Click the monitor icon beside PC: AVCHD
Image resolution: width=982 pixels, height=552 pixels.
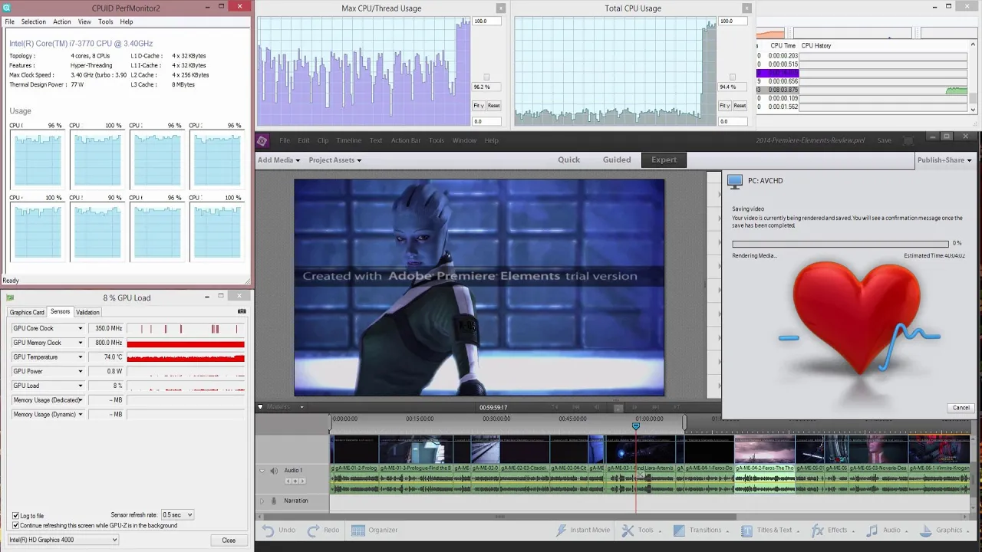click(x=734, y=181)
